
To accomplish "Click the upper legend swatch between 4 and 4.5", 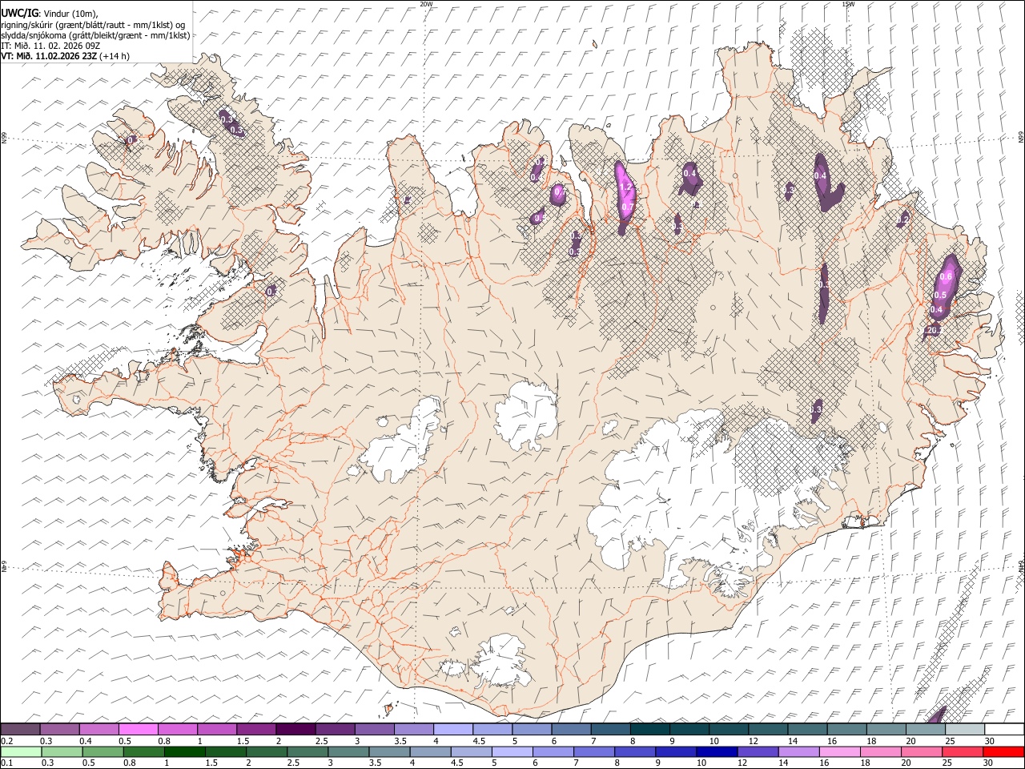I will click(x=453, y=730).
